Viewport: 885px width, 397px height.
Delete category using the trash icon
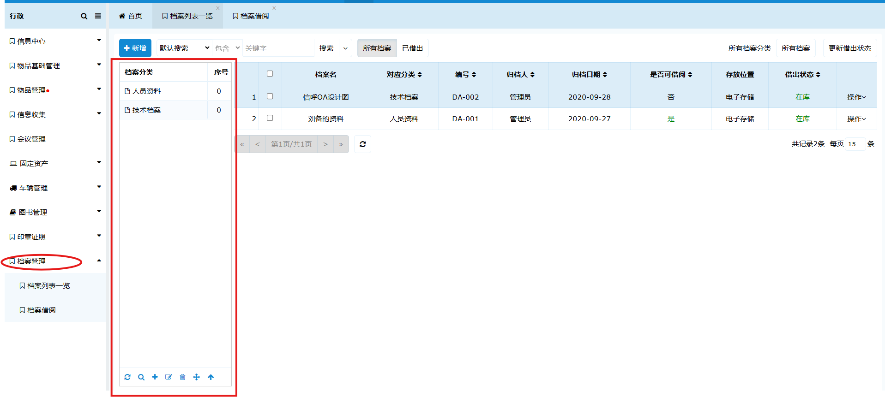(182, 377)
